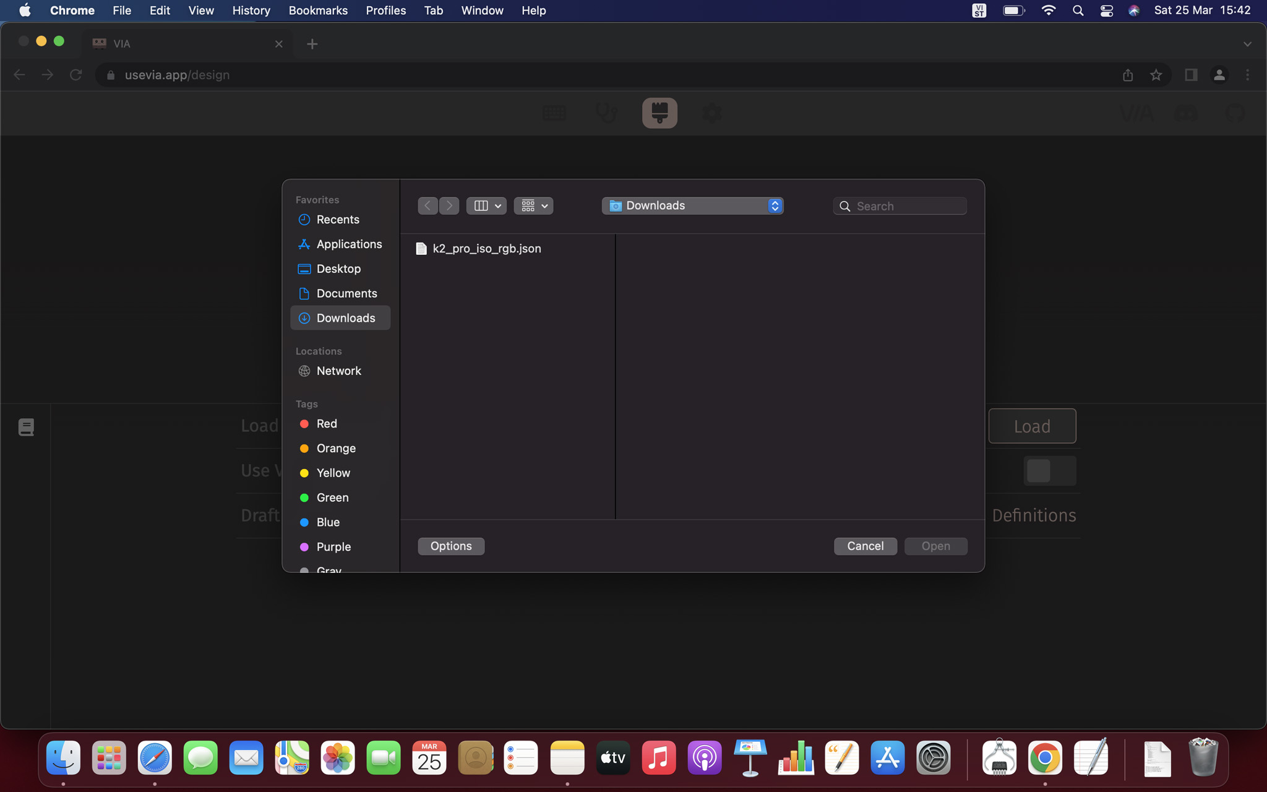Image resolution: width=1267 pixels, height=792 pixels.
Task: Open the Key Tester stethoscope icon
Action: (606, 113)
